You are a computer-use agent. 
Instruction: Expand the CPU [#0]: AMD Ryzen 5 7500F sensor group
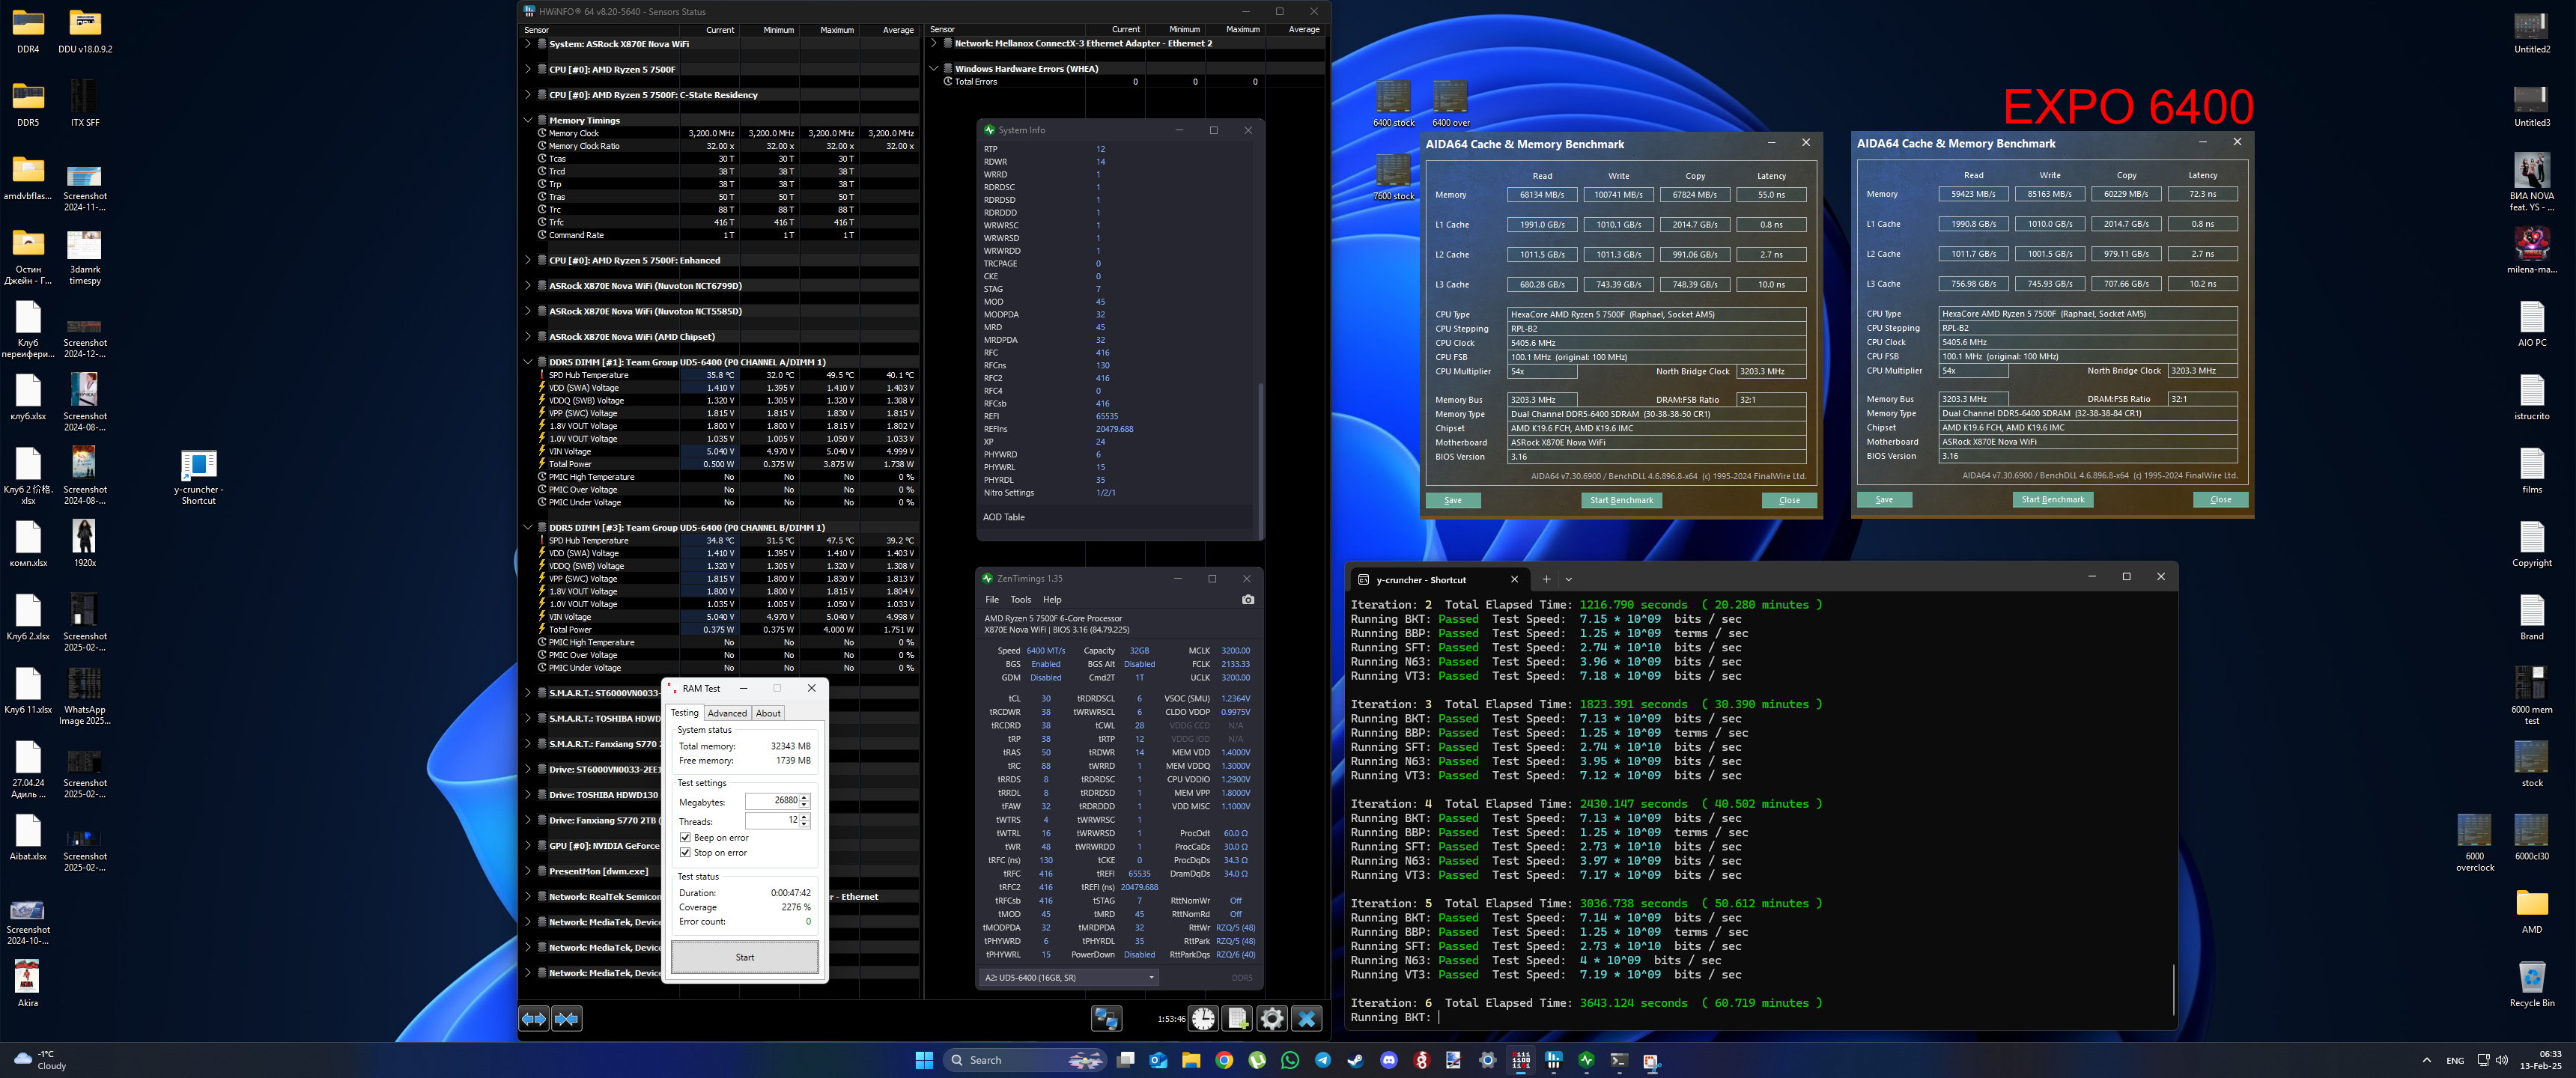(528, 70)
